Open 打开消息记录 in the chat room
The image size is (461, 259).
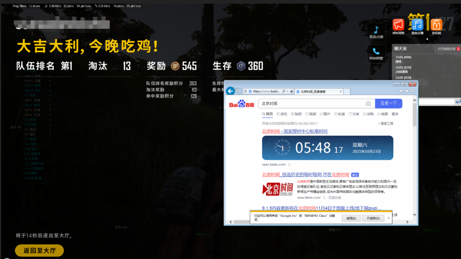(x=447, y=49)
